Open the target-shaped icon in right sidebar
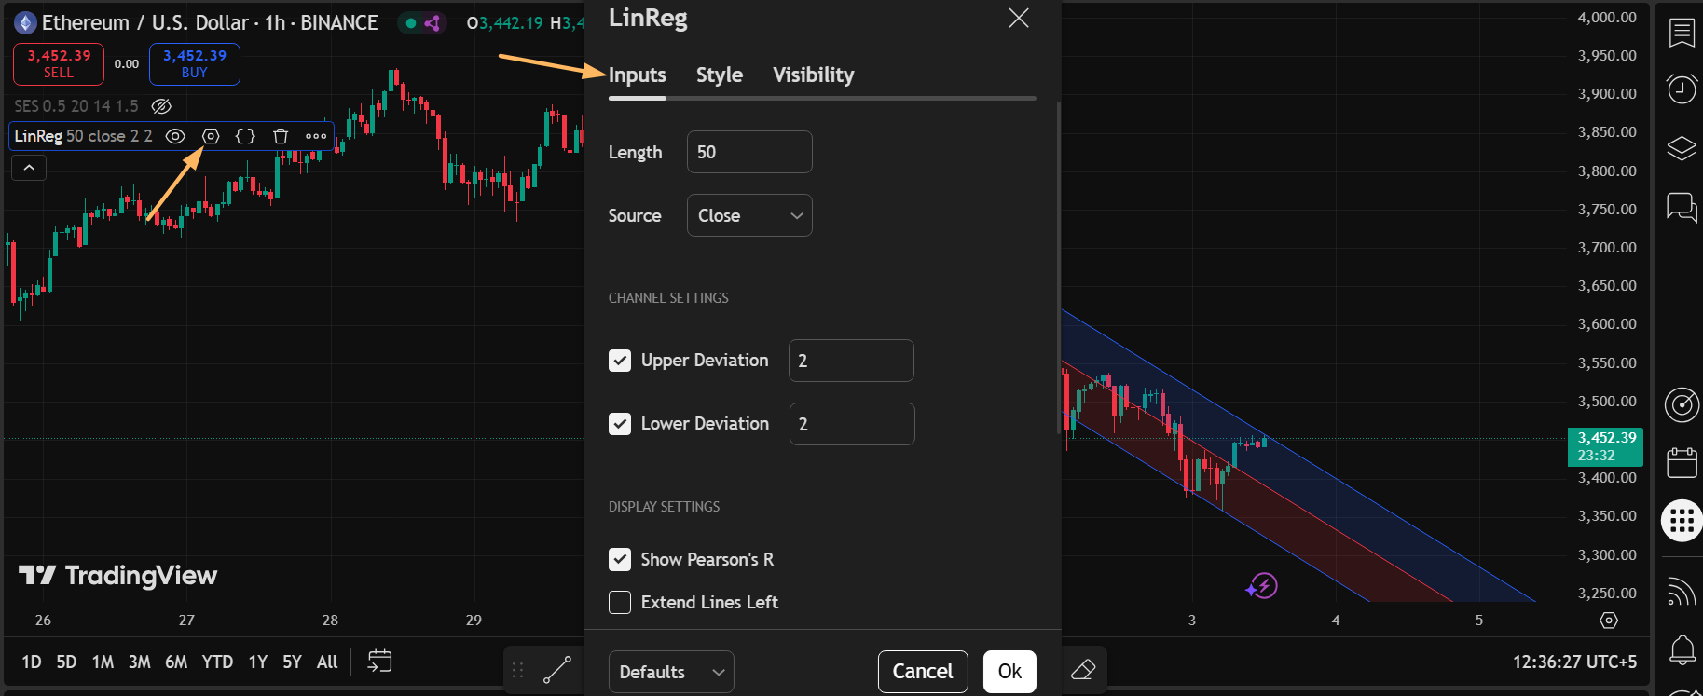 [1682, 404]
